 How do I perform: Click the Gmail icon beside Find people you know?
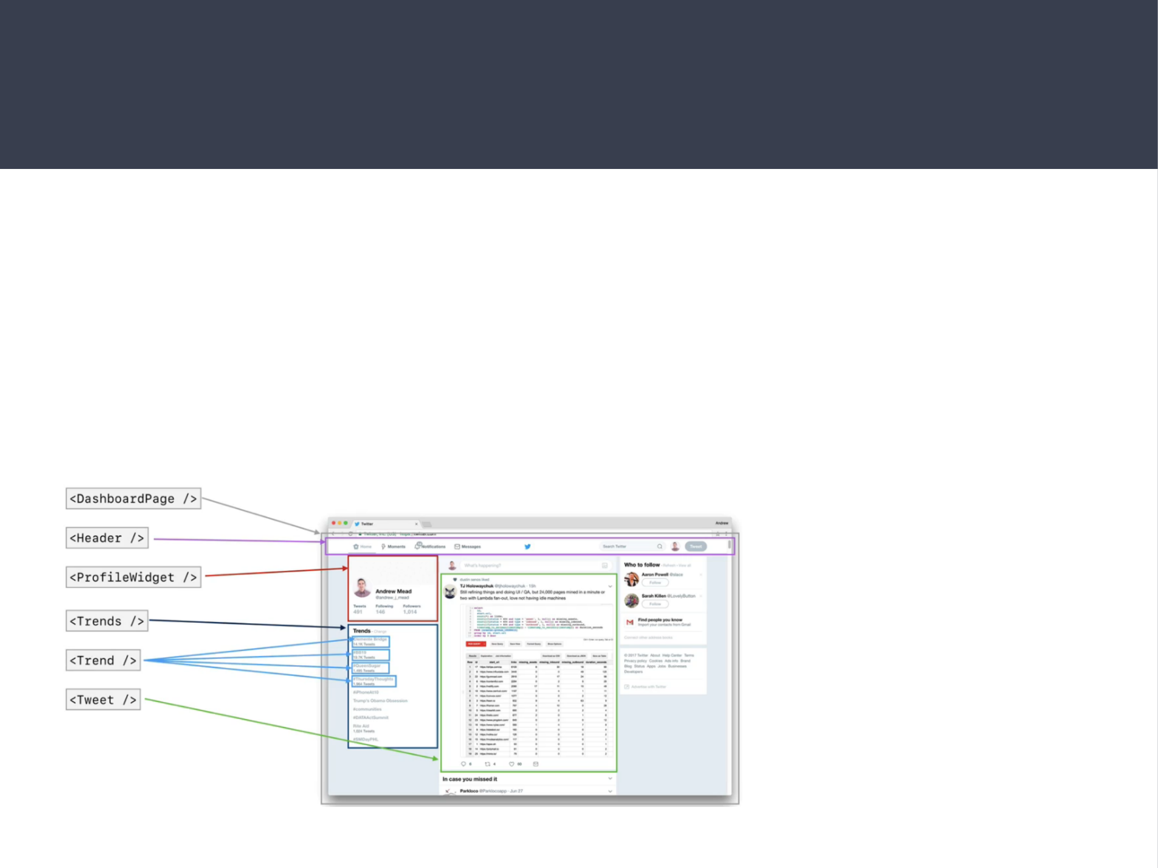pyautogui.click(x=630, y=622)
